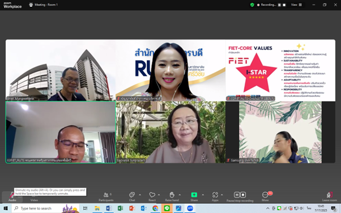Open the Apps panel
Screen dimensions: 341x213
click(215, 197)
